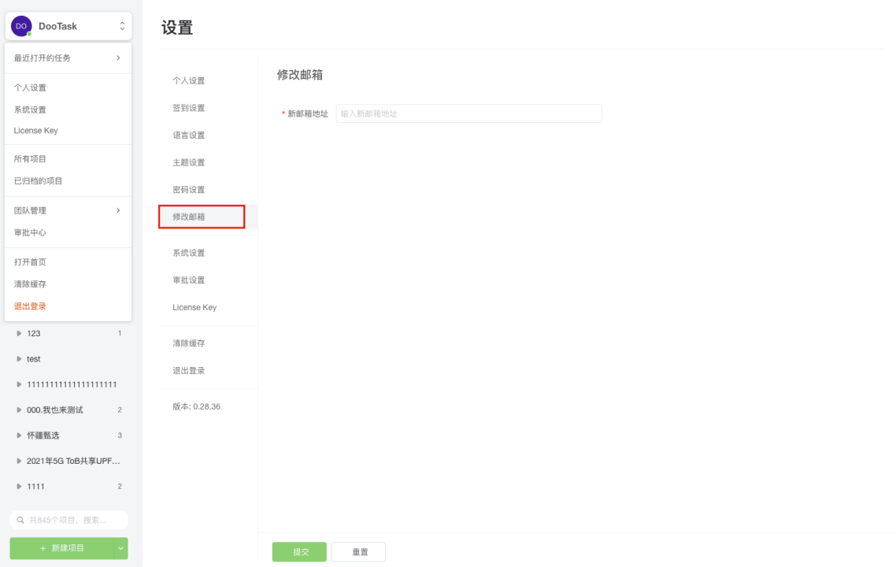
Task: Click the DooTask logo icon
Action: pyautogui.click(x=20, y=26)
